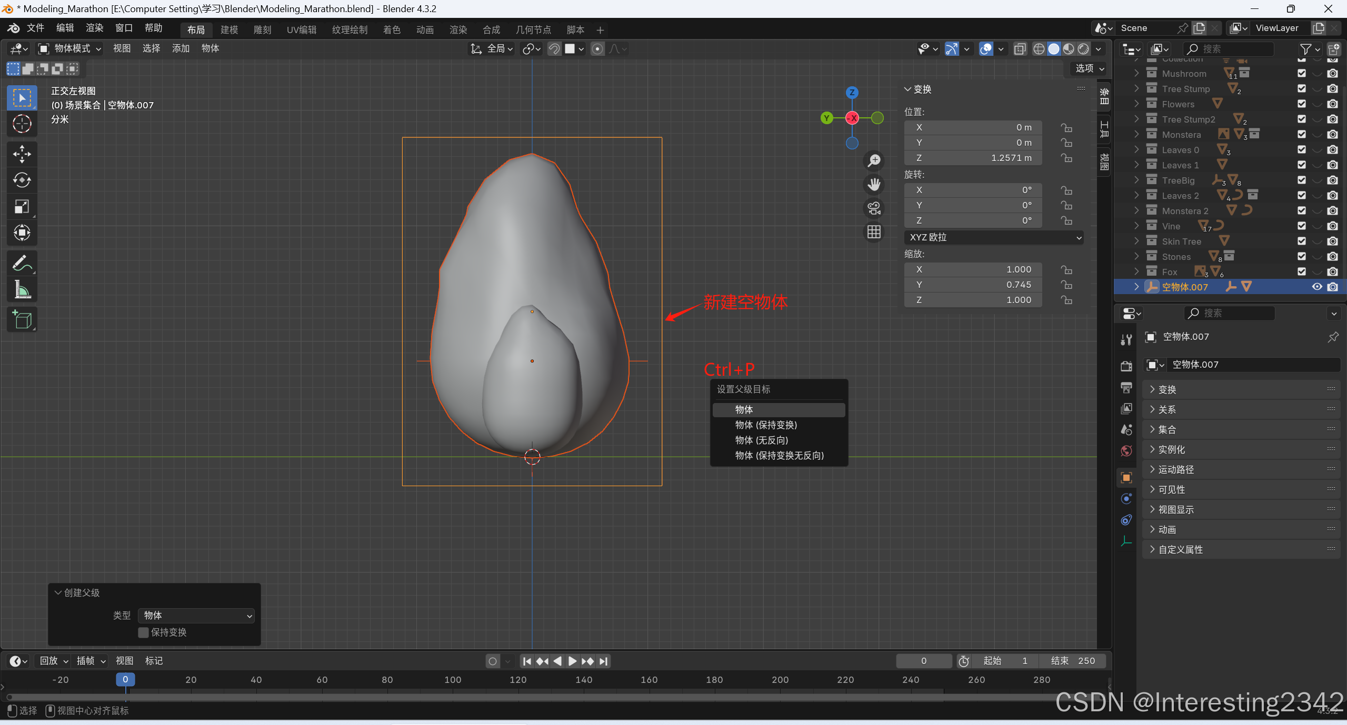Toggle camera view button in viewport
Viewport: 1347px width, 725px height.
click(x=874, y=208)
